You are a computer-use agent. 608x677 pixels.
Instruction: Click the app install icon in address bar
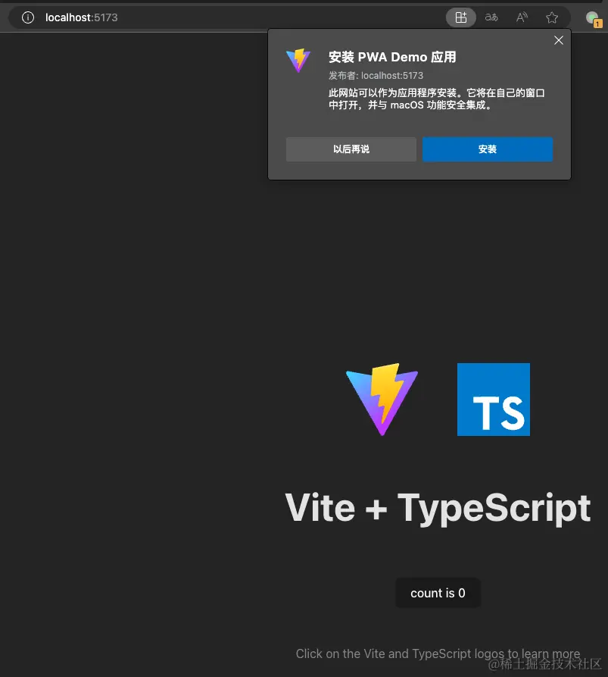click(461, 17)
